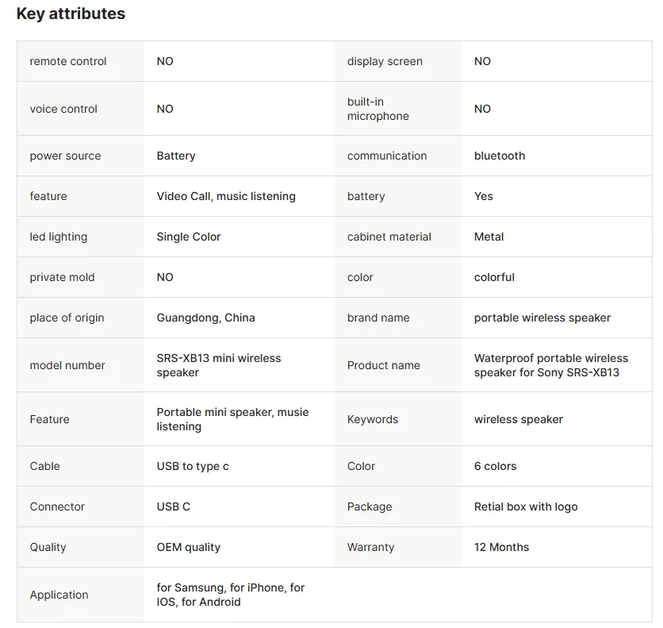Click the "6 colors" value
The width and height of the screenshot is (663, 628).
(x=495, y=466)
